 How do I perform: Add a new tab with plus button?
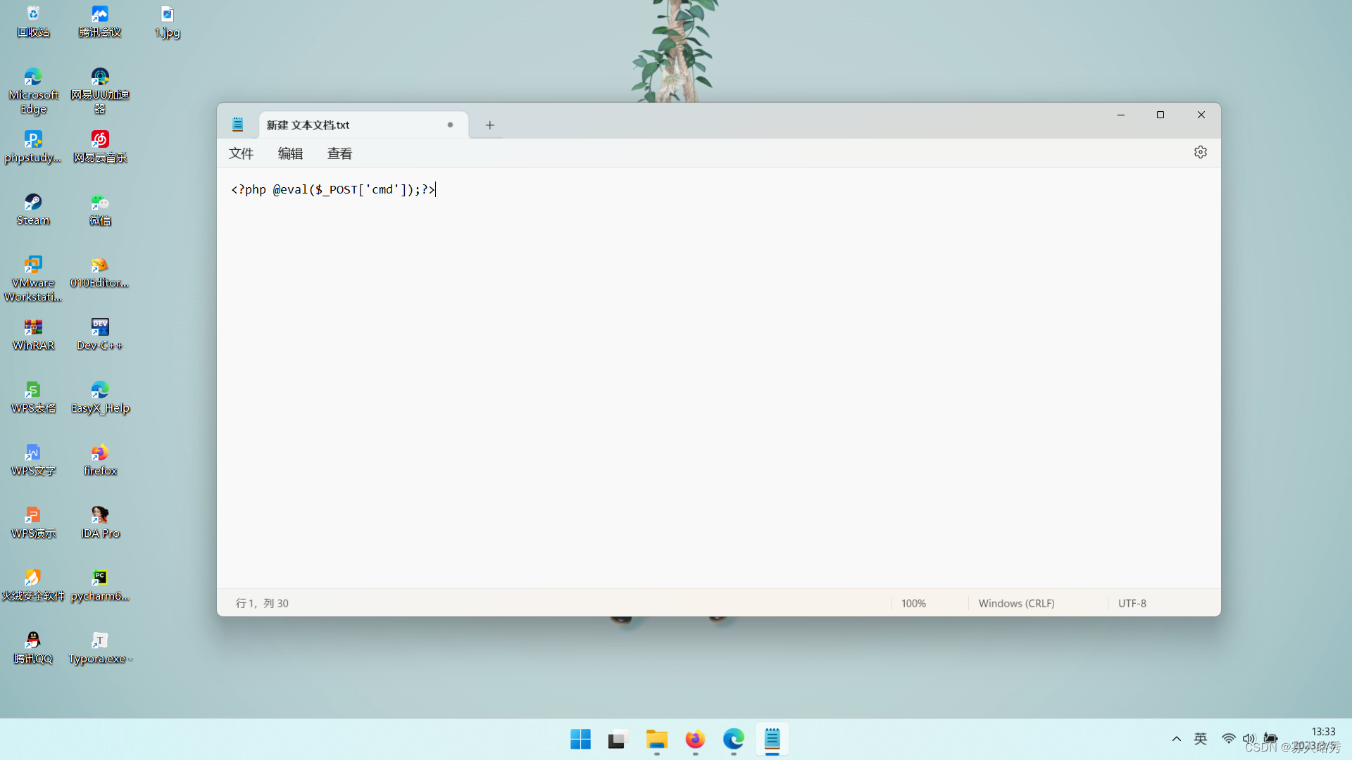coord(489,125)
